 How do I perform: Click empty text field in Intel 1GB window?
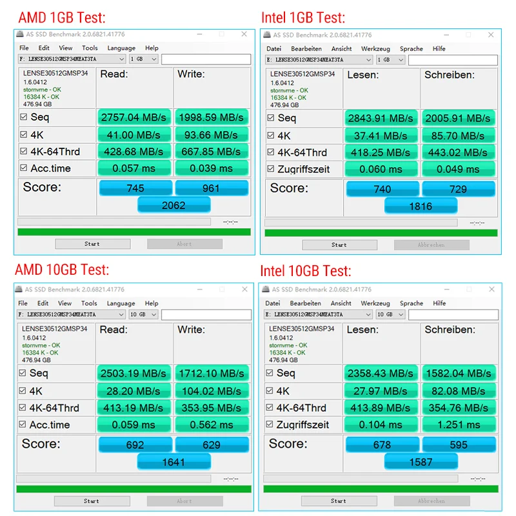tap(453, 60)
